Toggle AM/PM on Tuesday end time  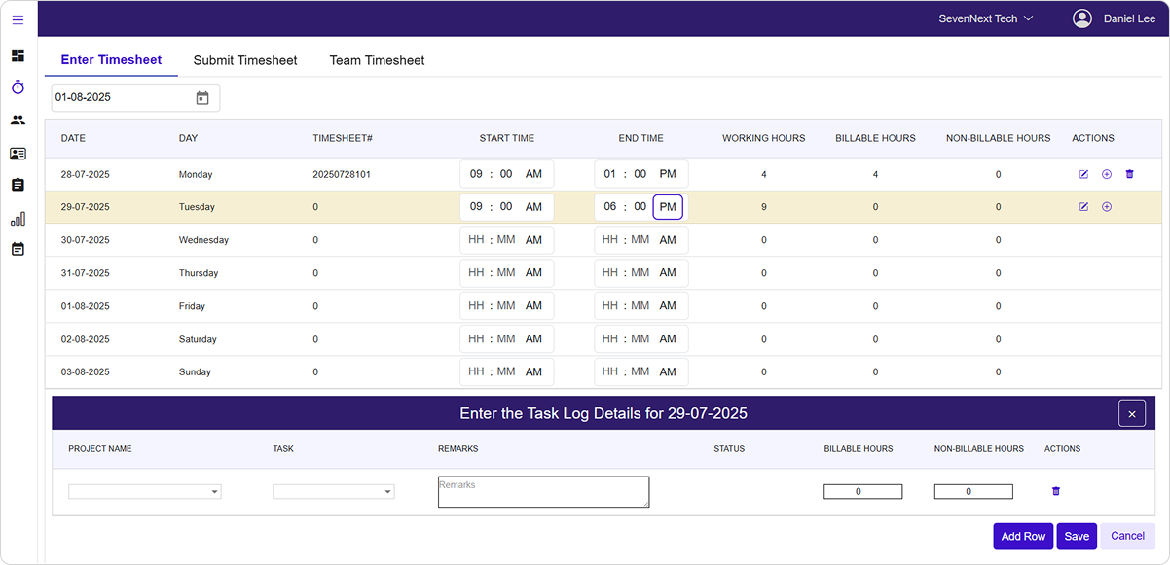click(668, 207)
